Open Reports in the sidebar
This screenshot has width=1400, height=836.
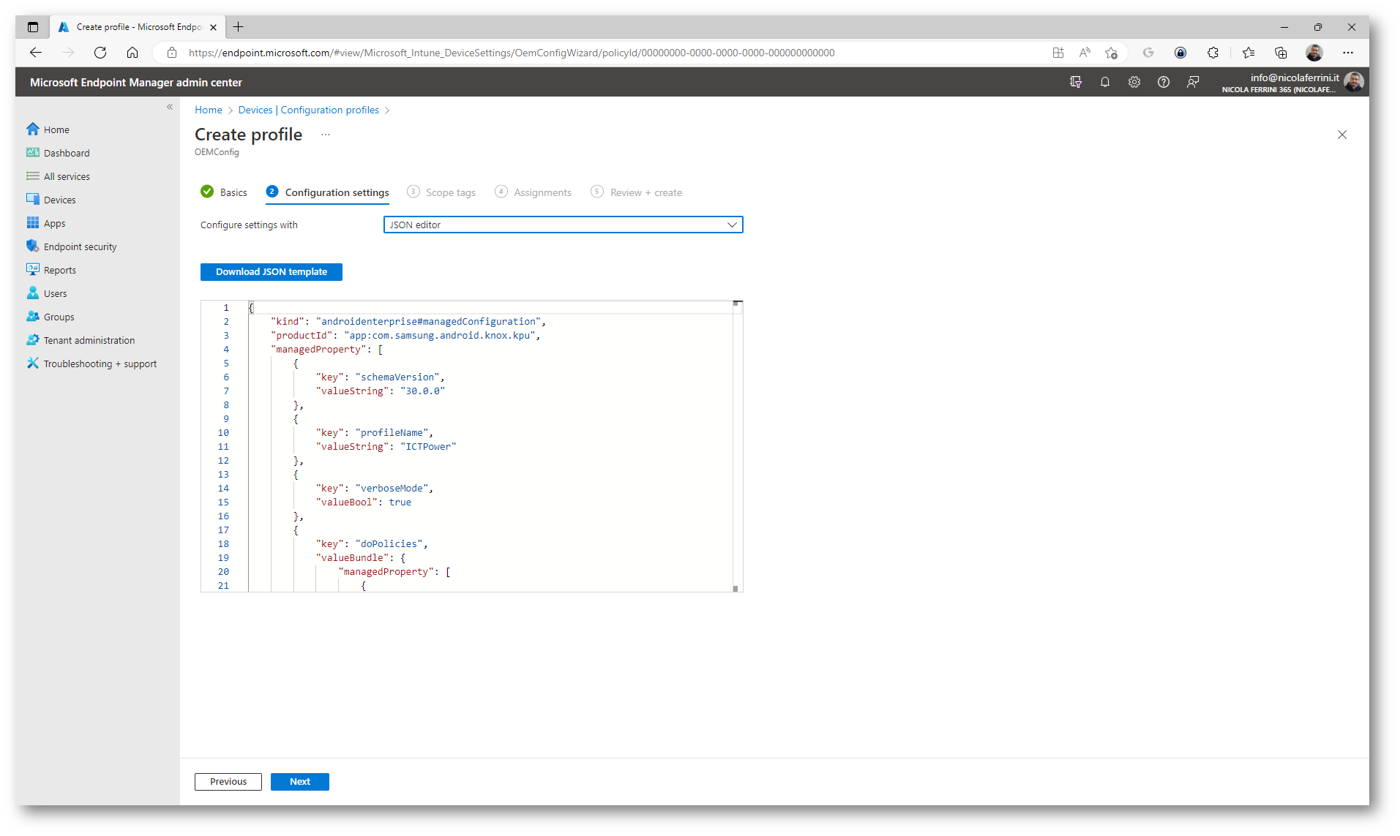(59, 270)
